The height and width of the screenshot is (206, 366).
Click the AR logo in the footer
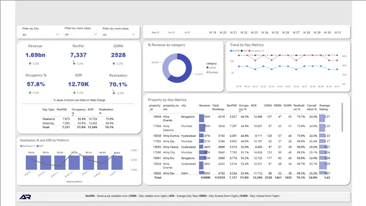point(25,197)
